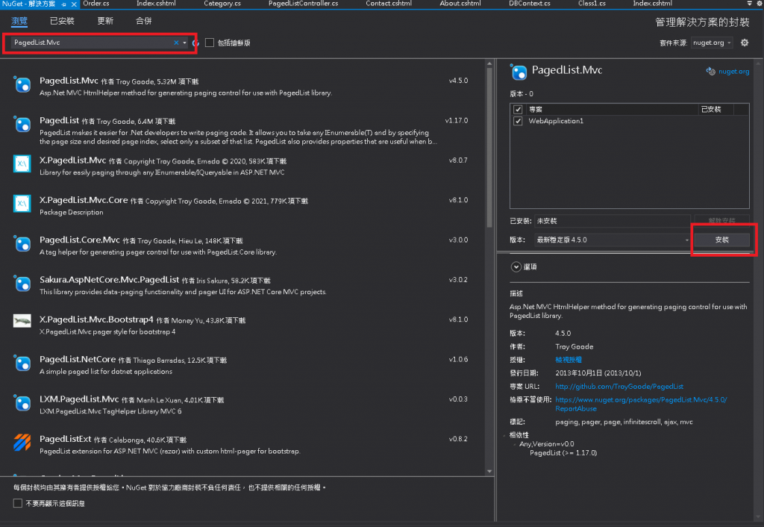764x527 pixels.
Task: Open the About.cshtml document tab
Action: (x=460, y=4)
